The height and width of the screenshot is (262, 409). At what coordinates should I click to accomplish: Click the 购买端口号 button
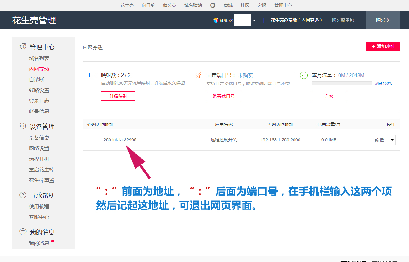coord(224,96)
